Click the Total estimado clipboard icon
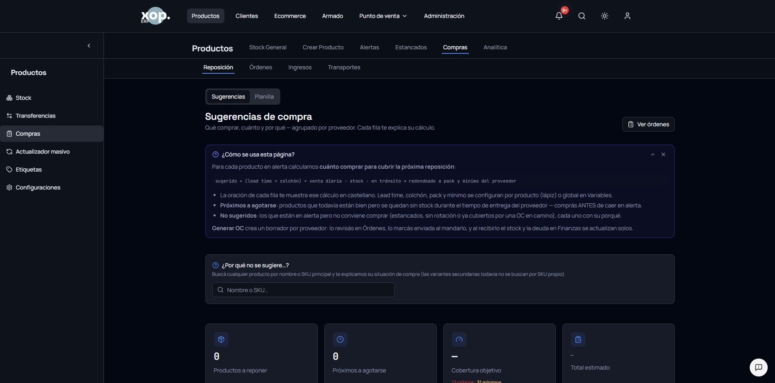The image size is (775, 383). [x=578, y=339]
